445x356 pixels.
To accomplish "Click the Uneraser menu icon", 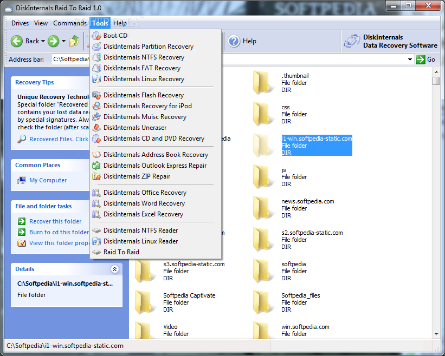I will coord(96,128).
